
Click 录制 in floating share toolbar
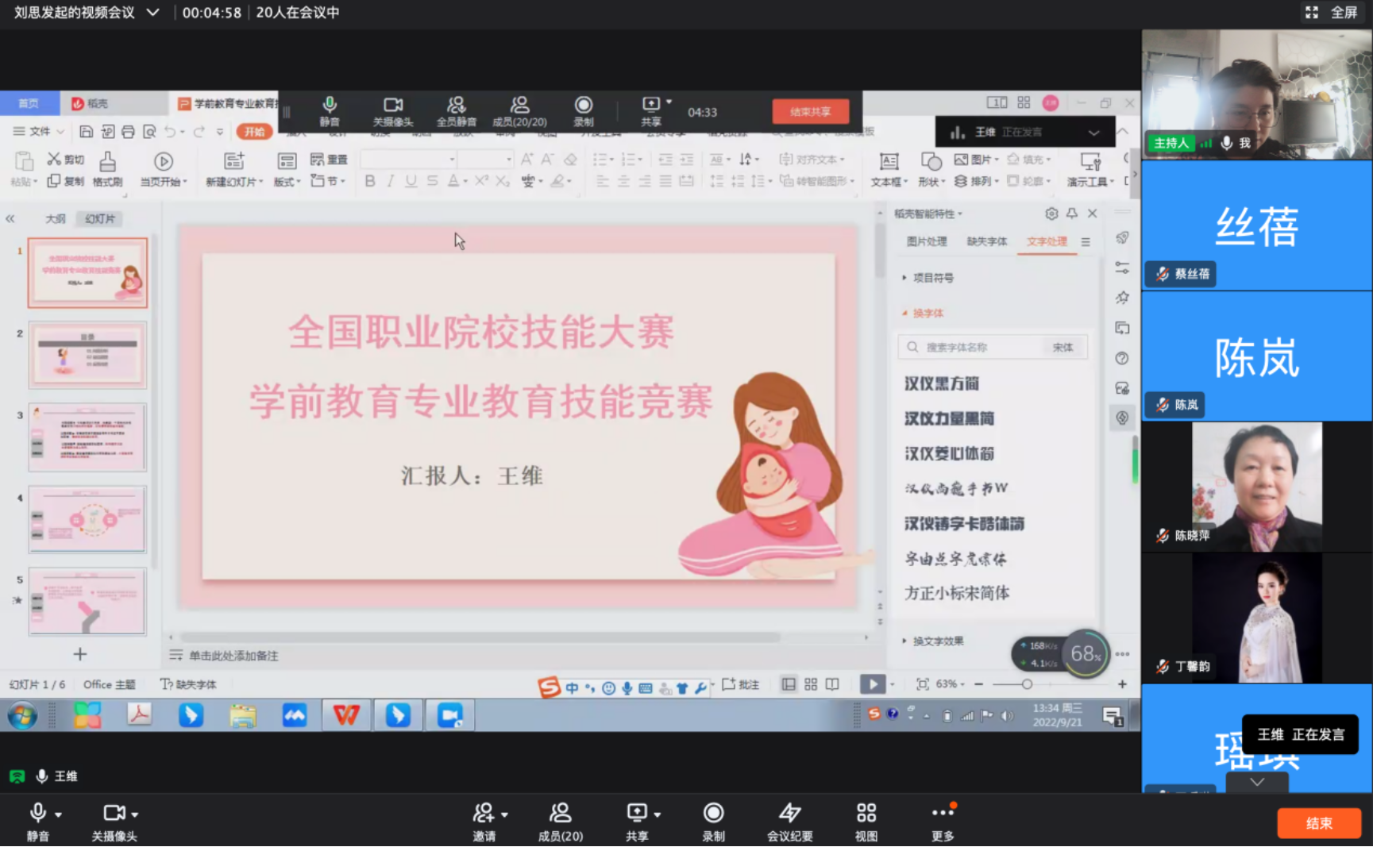(x=584, y=112)
